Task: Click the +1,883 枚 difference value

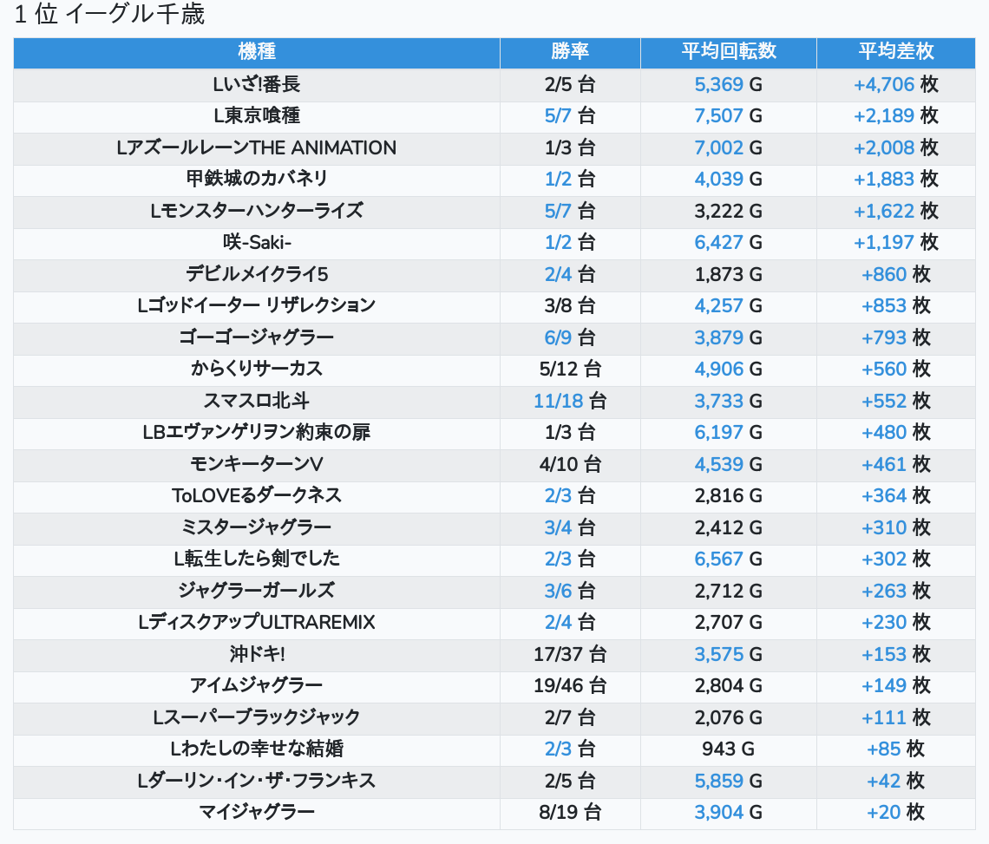Action: click(x=895, y=180)
